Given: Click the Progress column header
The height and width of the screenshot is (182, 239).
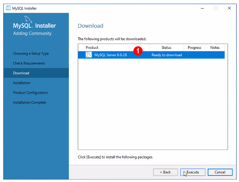Looking at the screenshot, I should point(195,48).
